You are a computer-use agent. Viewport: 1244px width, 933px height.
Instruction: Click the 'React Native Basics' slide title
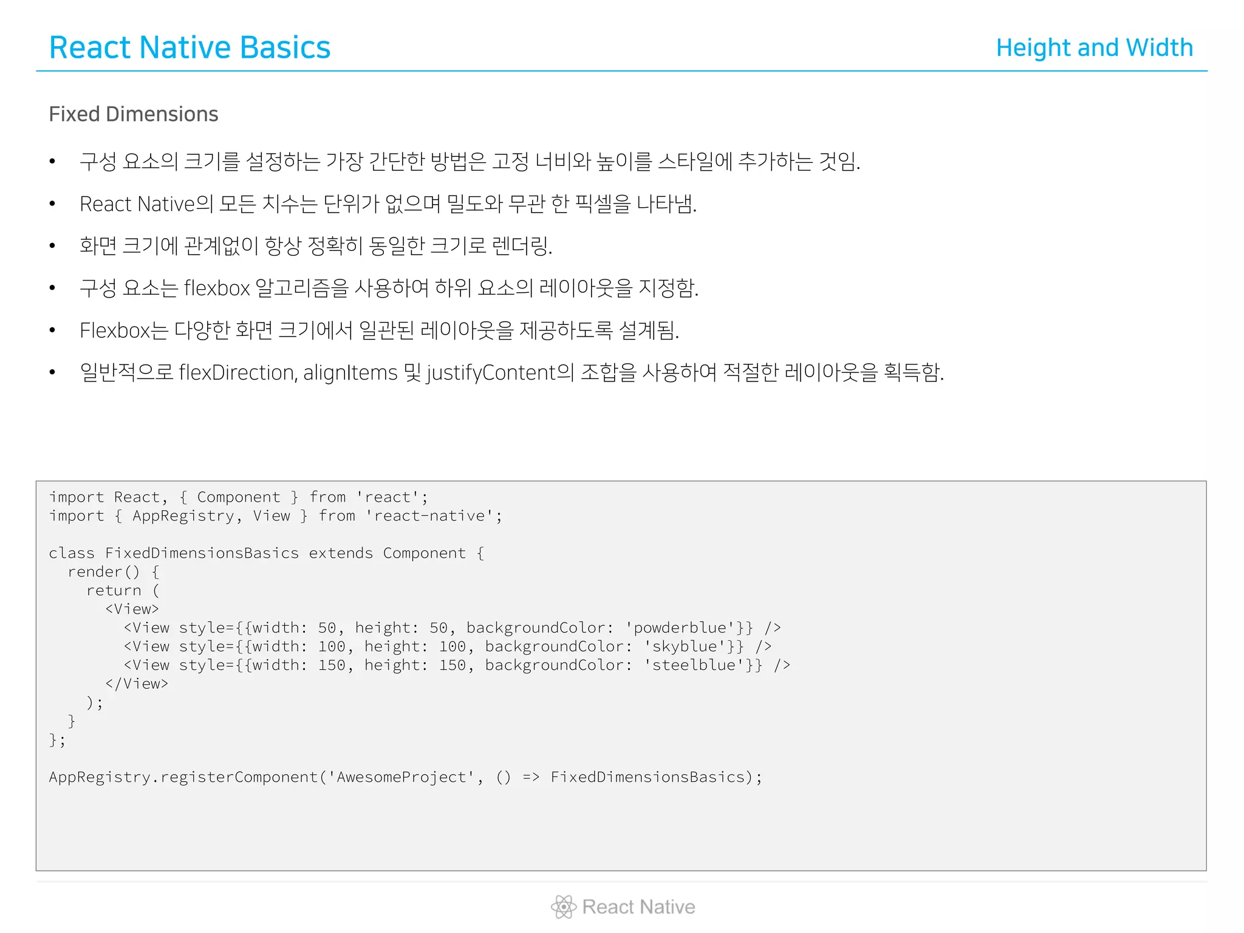tap(190, 47)
